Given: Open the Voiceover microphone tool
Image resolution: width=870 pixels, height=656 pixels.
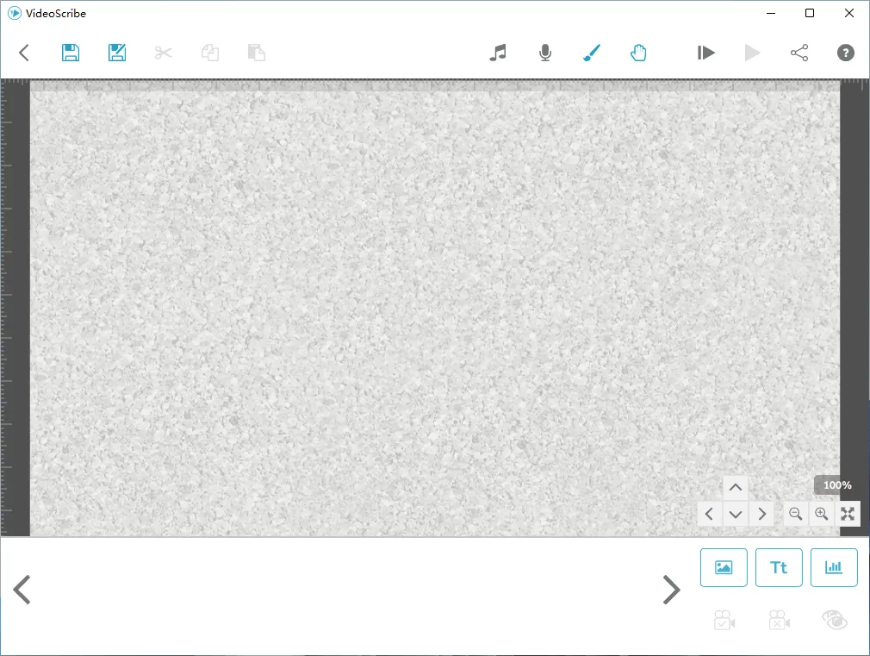Looking at the screenshot, I should [x=544, y=53].
